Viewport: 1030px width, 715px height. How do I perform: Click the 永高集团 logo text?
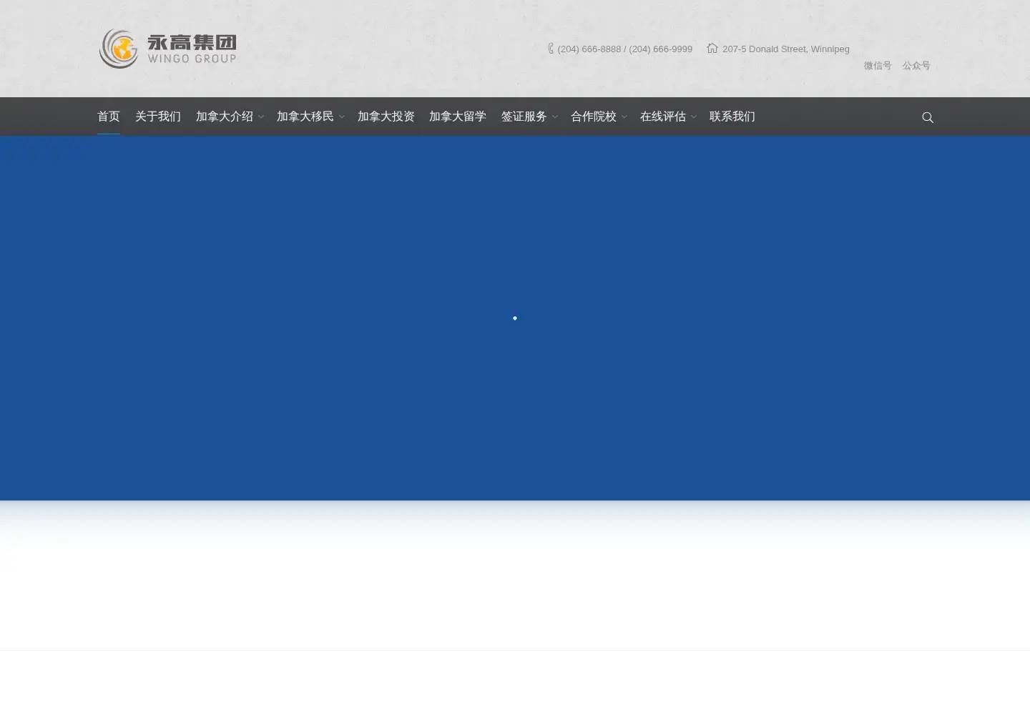pos(192,43)
